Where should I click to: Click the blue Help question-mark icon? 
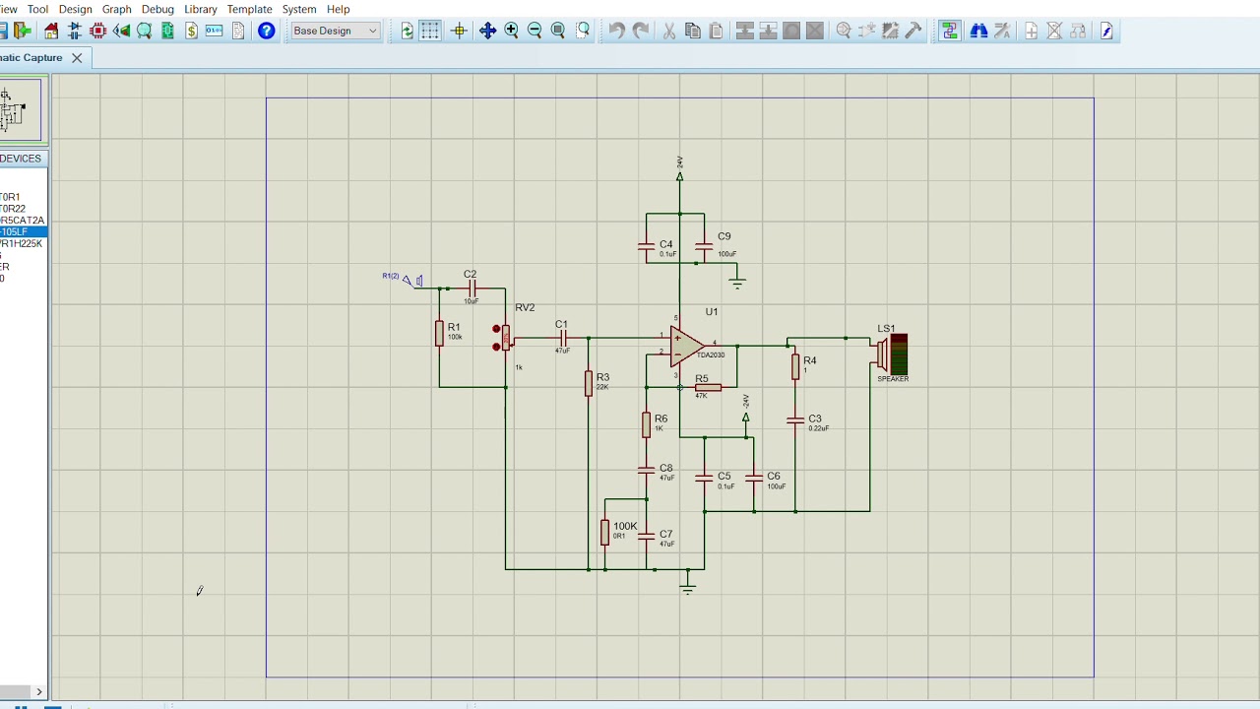266,31
